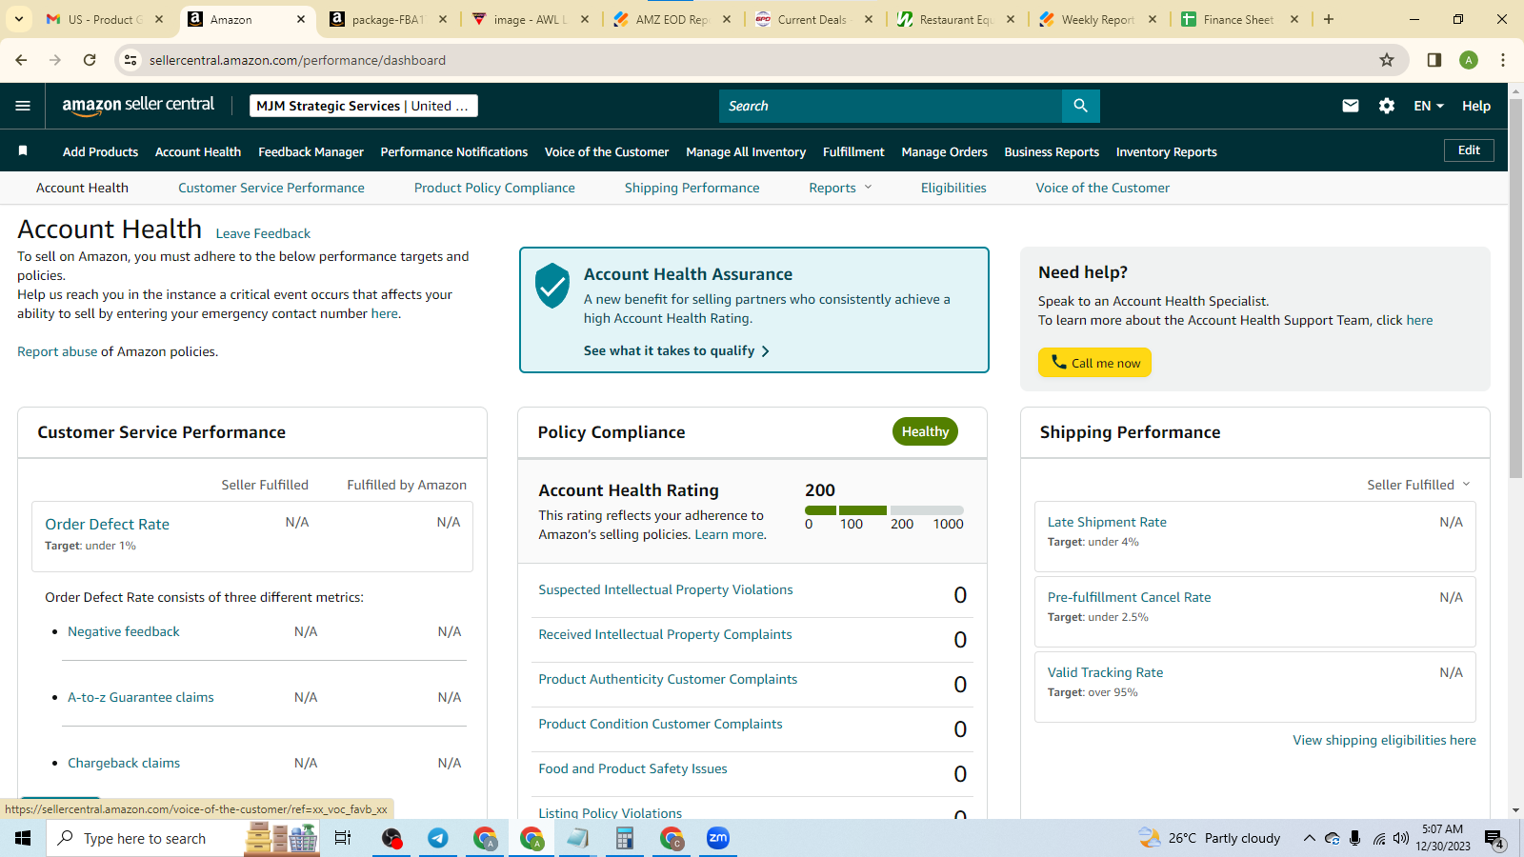Open the Late Shipment Rate link

coord(1107,522)
